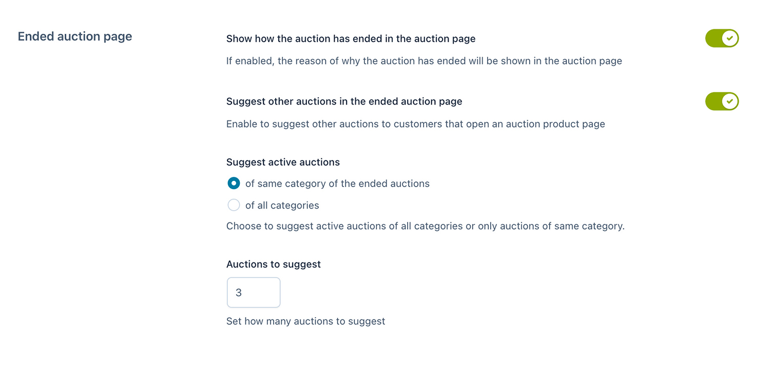The image size is (770, 371).
Task: Click 'of same category of the ended auctions' text
Action: [x=337, y=183]
